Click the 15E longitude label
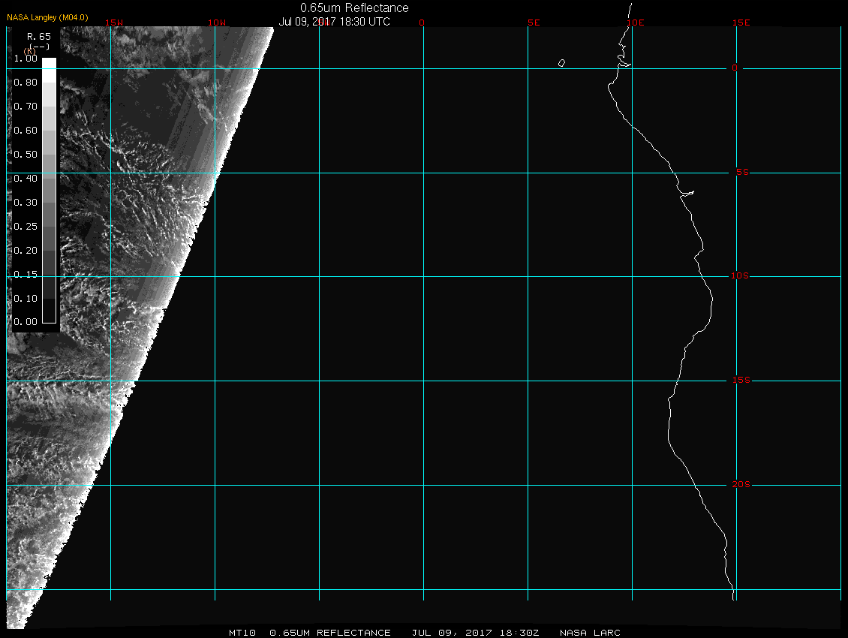848x638 pixels. 741,23
